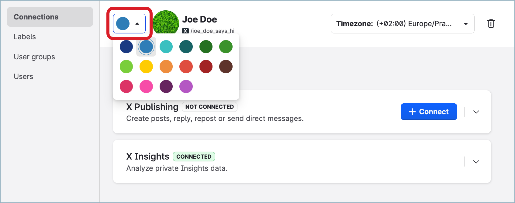The width and height of the screenshot is (515, 203).
Task: Click the trash delete icon
Action: point(491,23)
